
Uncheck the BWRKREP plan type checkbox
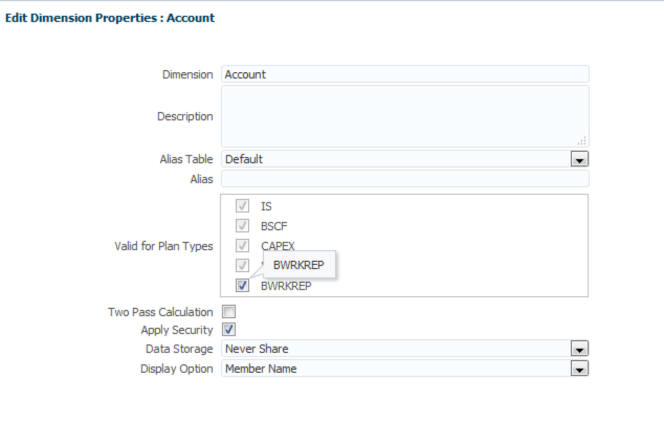pyautogui.click(x=242, y=285)
